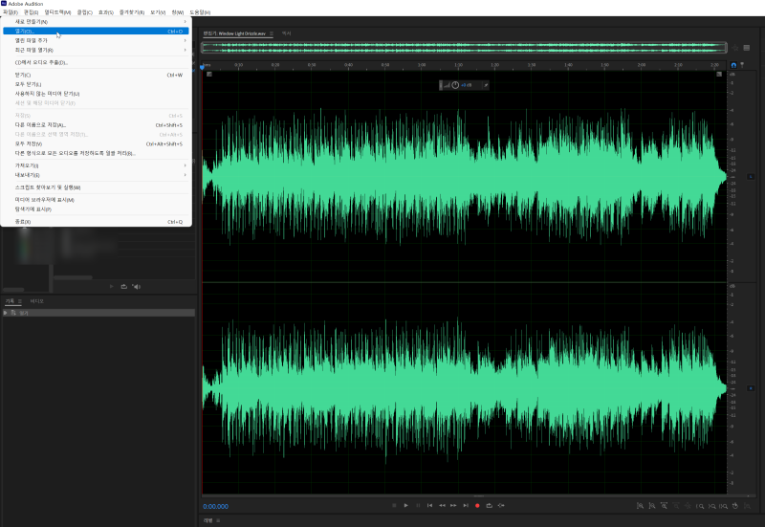The width and height of the screenshot is (765, 527).
Task: Expand the Export (내보내기) submenu
Action: click(96, 175)
